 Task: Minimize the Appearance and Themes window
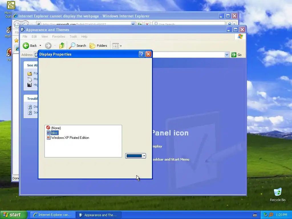(x=229, y=30)
